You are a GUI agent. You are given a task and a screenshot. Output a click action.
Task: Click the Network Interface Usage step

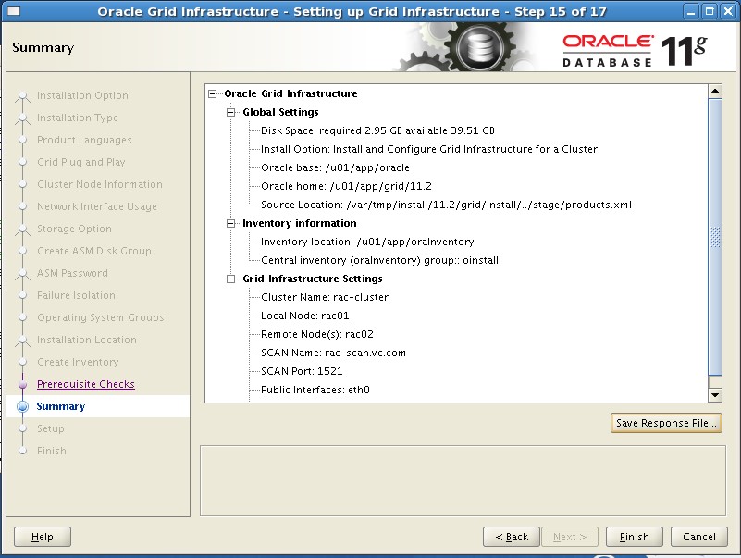coord(97,206)
